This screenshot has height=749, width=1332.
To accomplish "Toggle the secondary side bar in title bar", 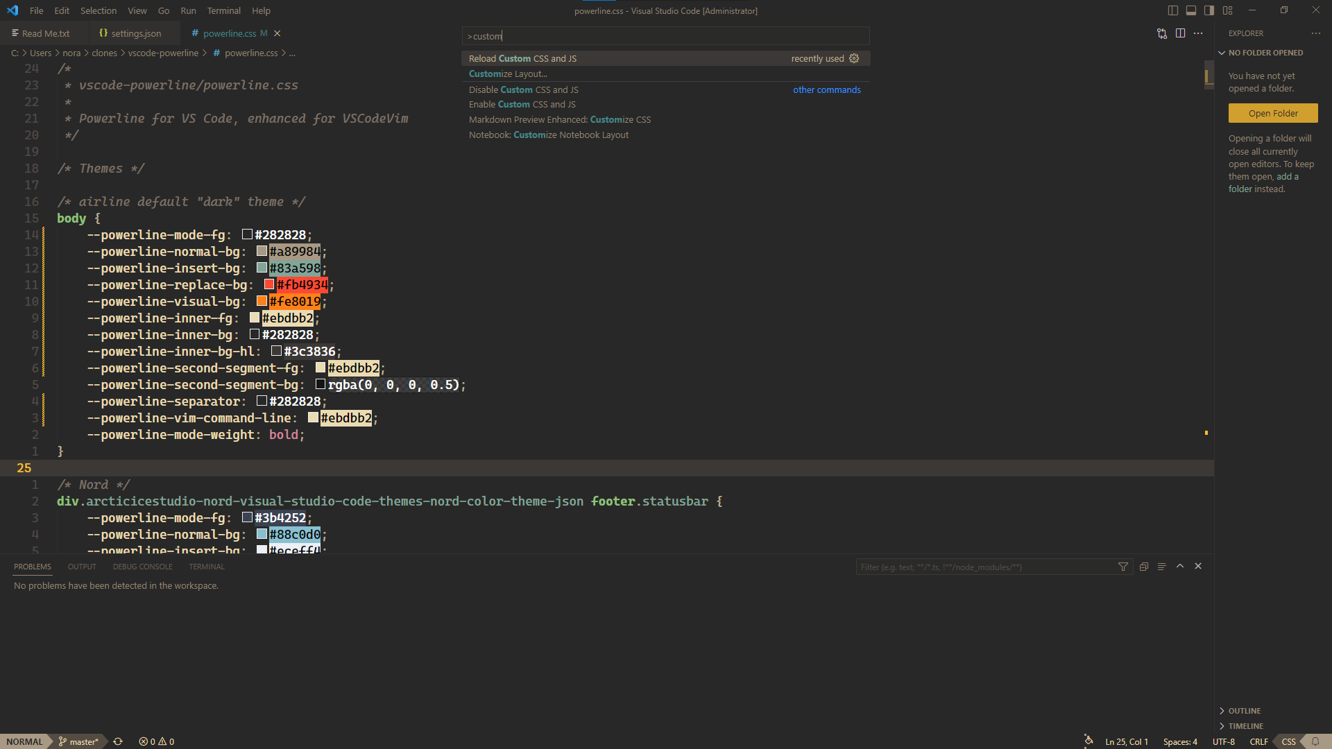I will click(1209, 10).
